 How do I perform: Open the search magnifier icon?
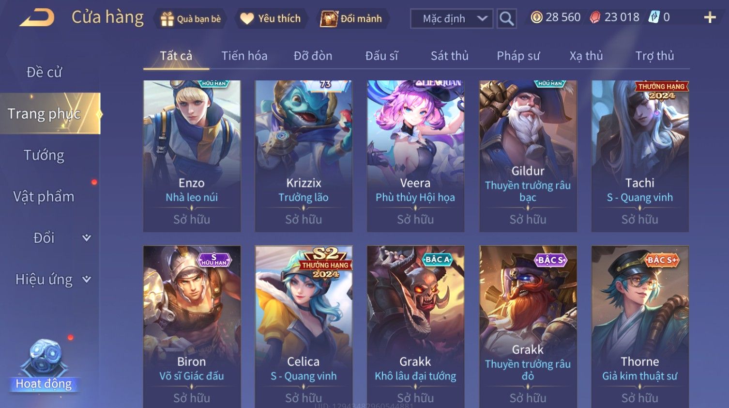coord(506,19)
